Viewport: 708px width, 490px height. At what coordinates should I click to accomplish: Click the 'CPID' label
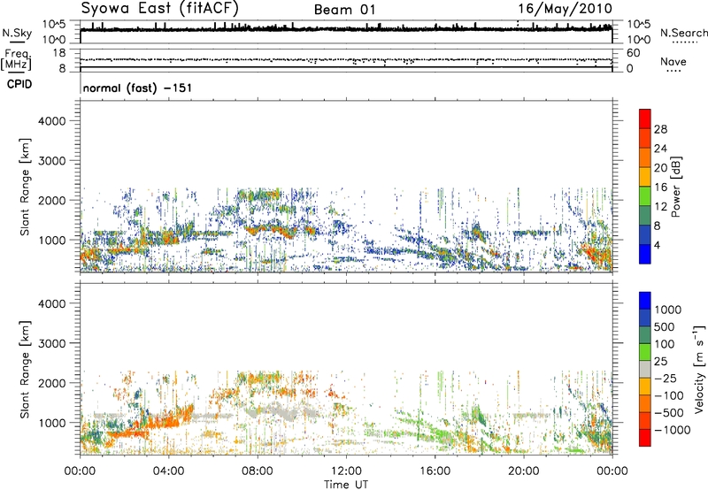click(x=19, y=84)
